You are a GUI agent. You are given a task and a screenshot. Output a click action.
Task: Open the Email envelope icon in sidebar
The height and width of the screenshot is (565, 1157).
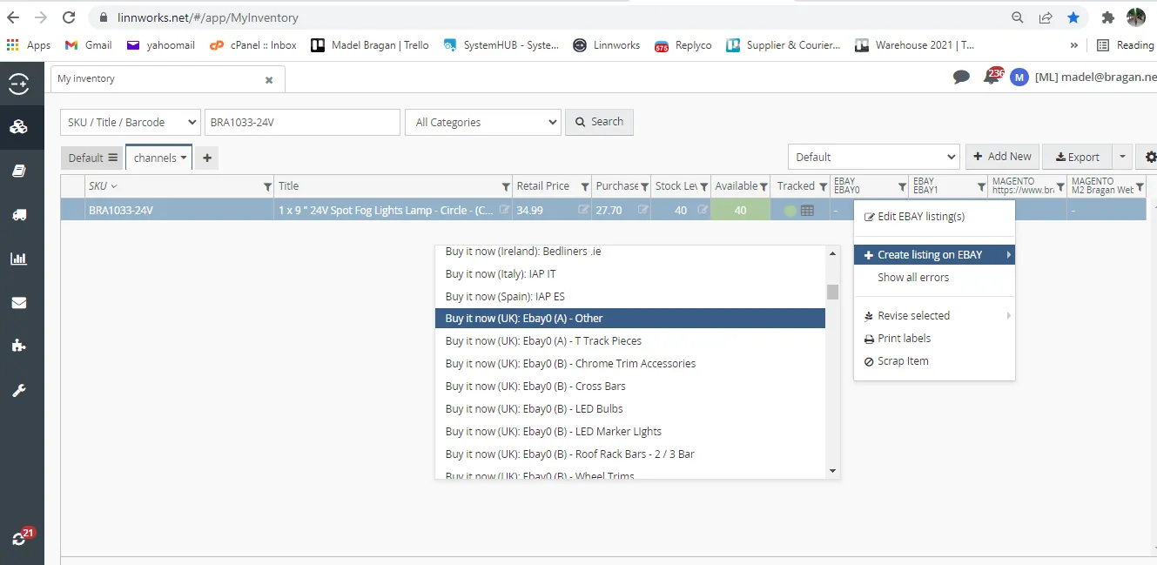coord(18,303)
